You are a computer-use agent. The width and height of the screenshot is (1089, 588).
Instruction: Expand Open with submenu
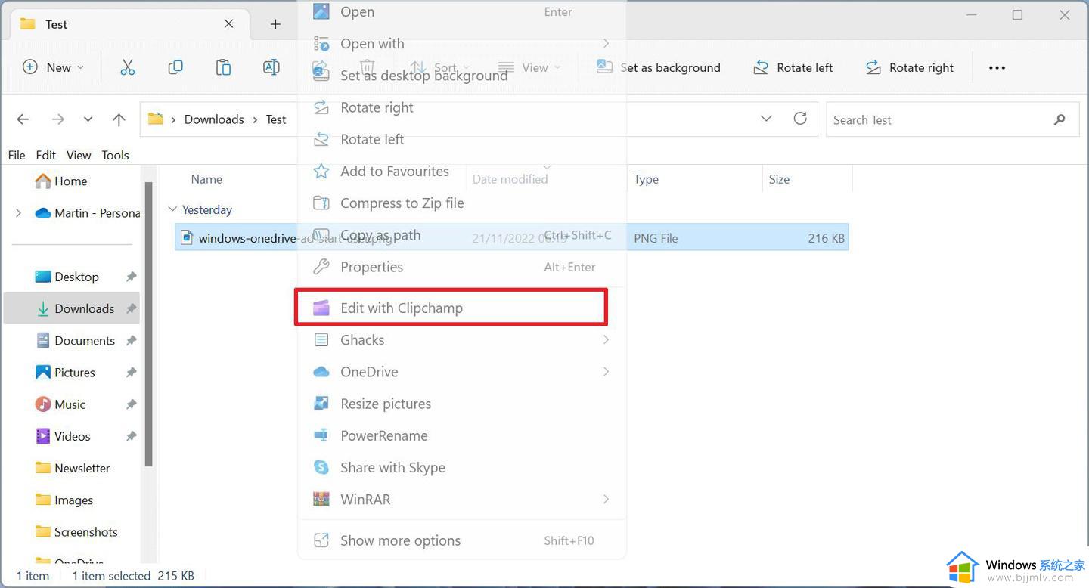[462, 44]
